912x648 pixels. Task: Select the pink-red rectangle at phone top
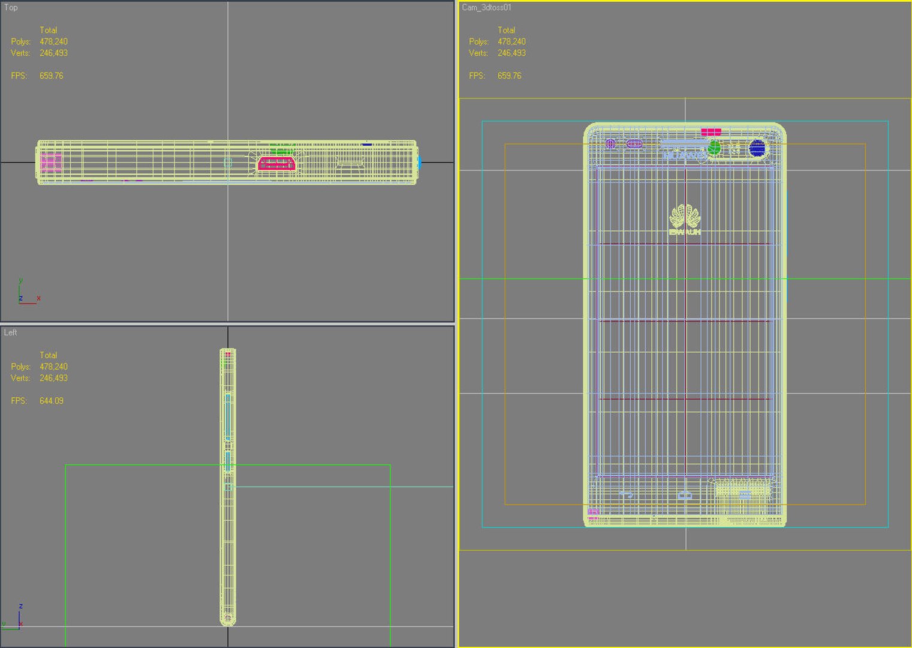click(x=711, y=132)
